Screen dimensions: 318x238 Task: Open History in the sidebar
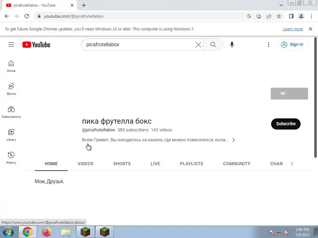11,158
